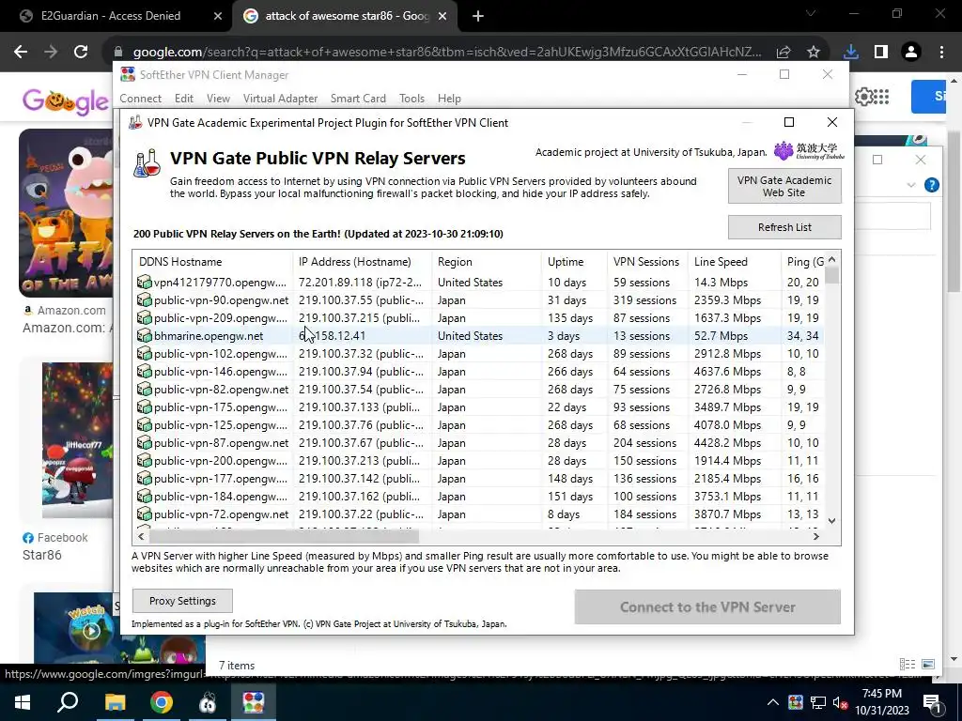The width and height of the screenshot is (962, 721).
Task: Open Windows Start menu
Action: pos(23,702)
